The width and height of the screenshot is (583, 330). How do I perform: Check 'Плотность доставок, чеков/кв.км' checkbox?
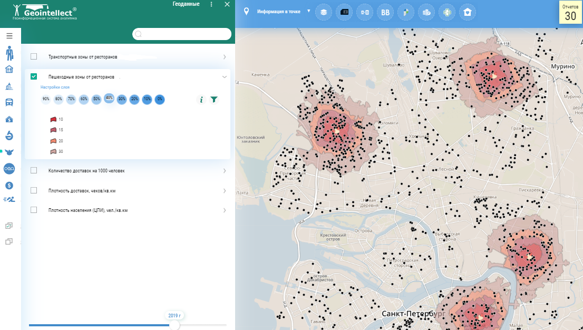(x=34, y=190)
